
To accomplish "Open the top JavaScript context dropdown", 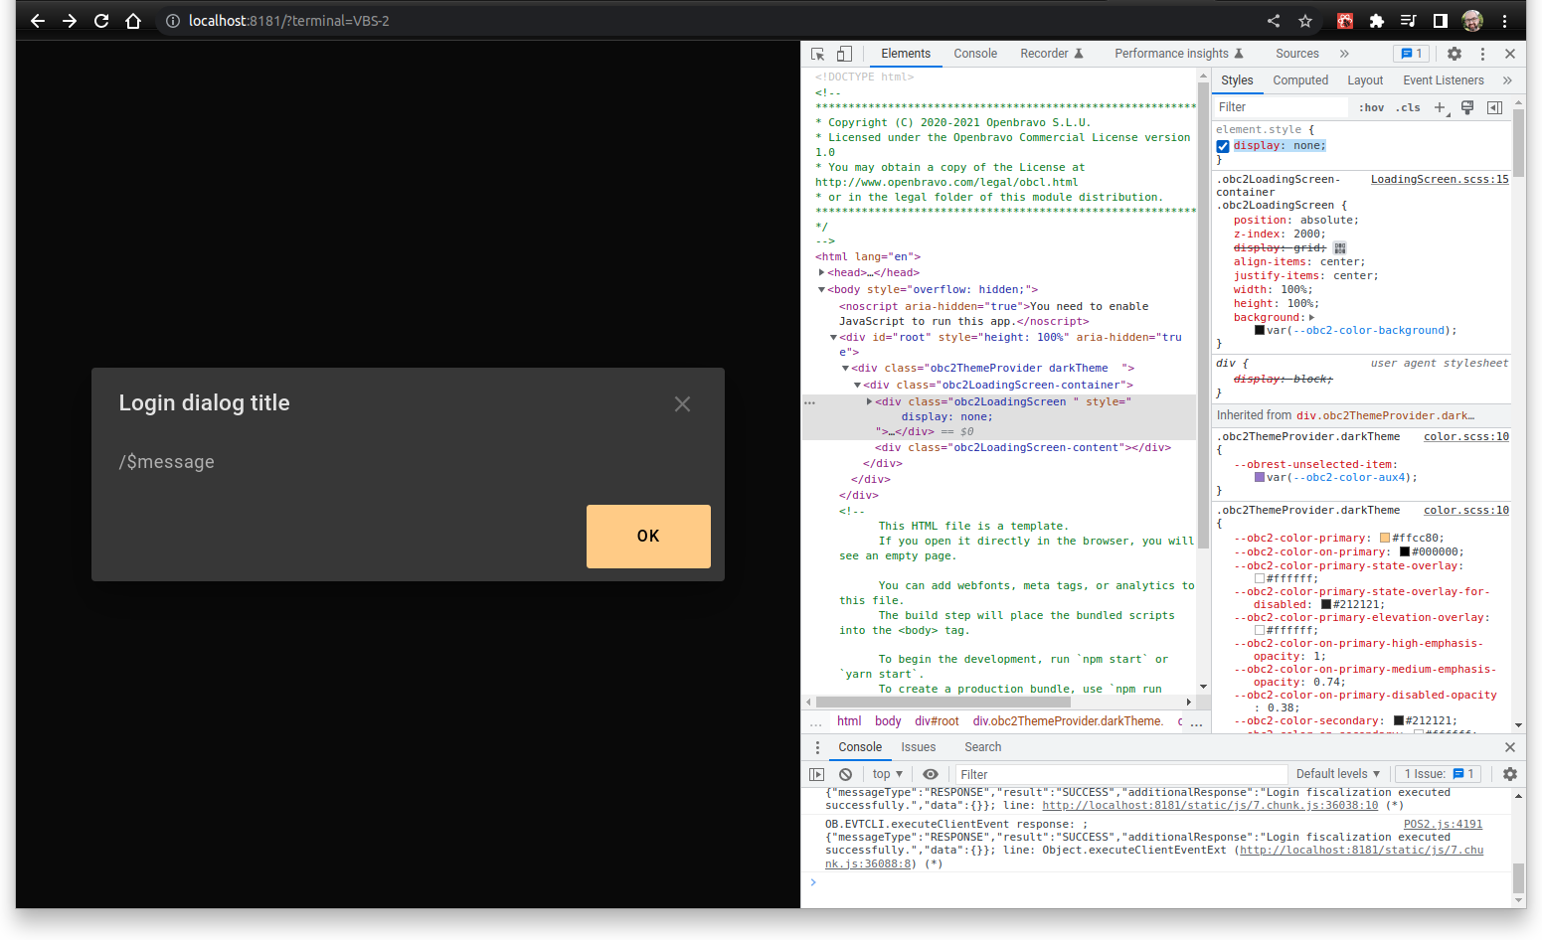I will (887, 774).
